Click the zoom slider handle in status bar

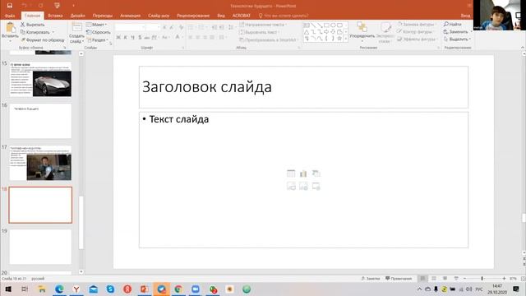[482, 279]
